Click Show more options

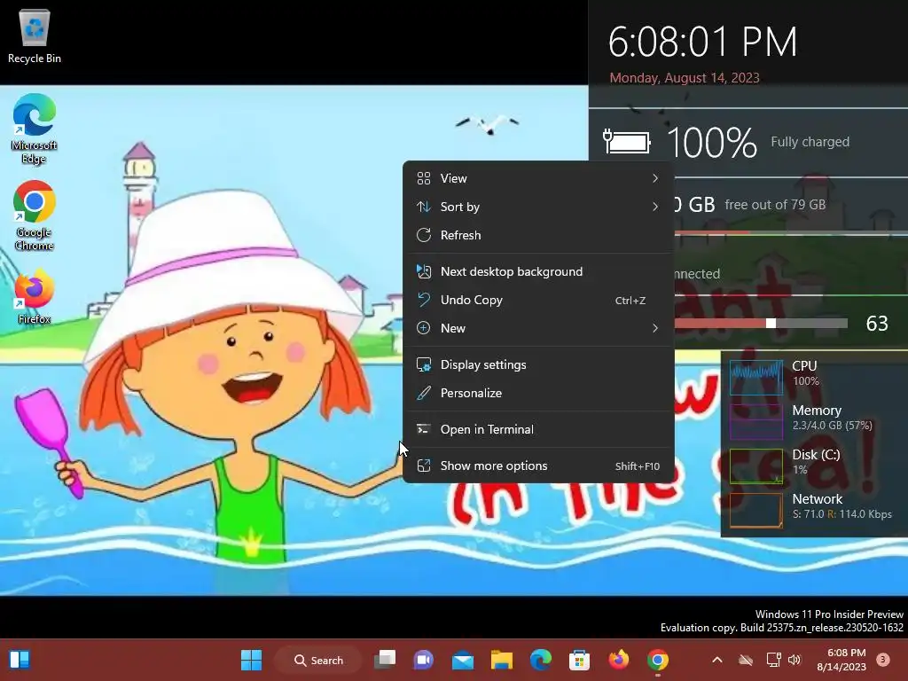pos(538,466)
